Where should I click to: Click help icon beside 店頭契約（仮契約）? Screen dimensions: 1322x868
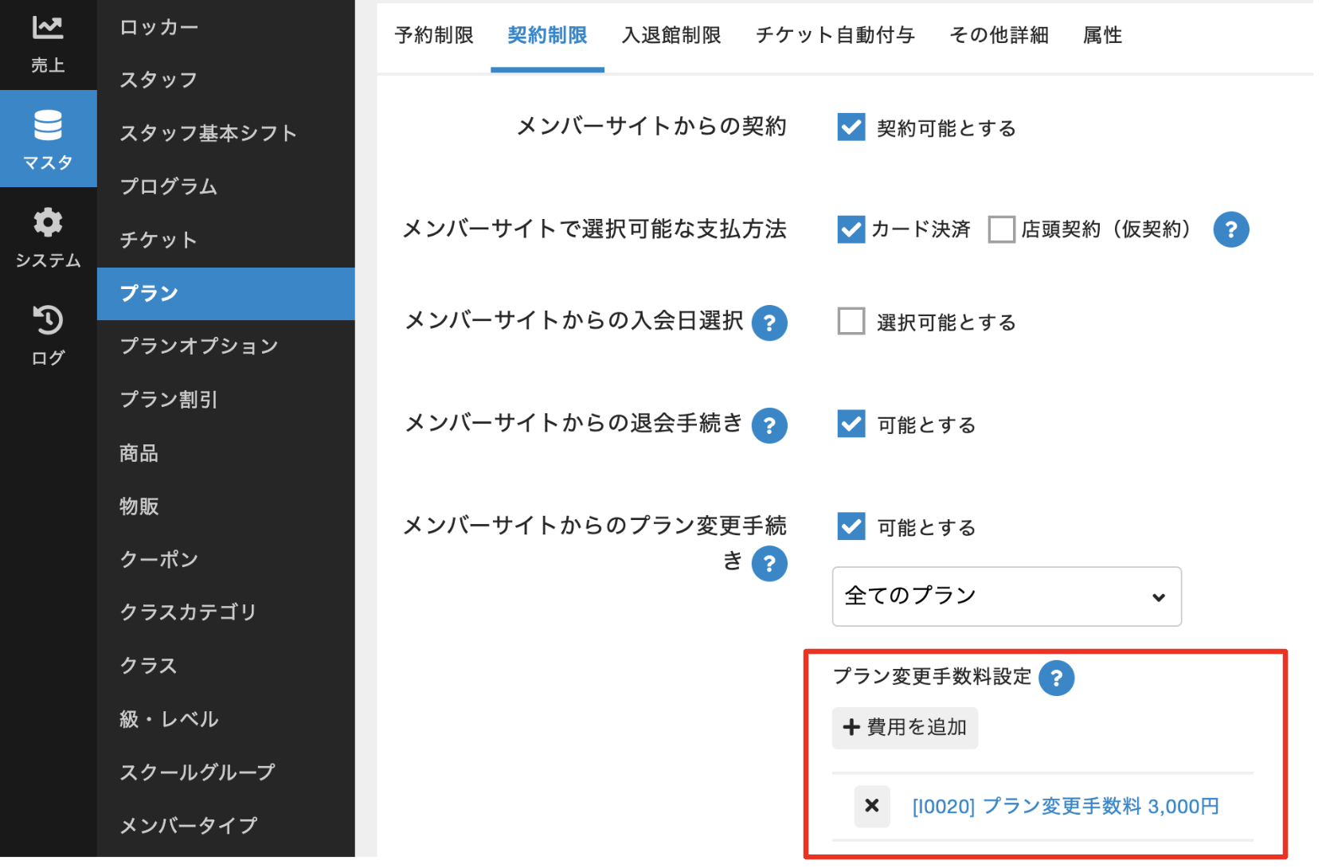pyautogui.click(x=1230, y=230)
